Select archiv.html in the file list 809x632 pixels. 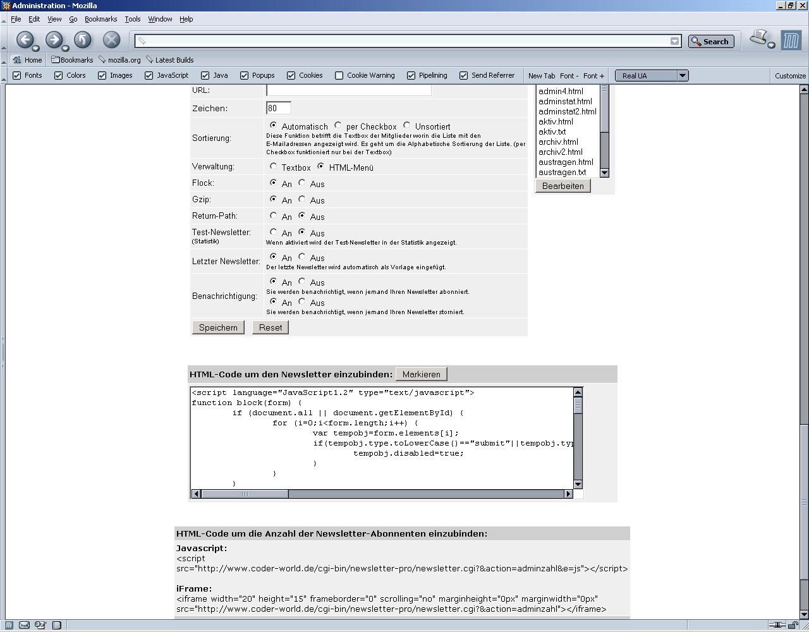pos(558,142)
